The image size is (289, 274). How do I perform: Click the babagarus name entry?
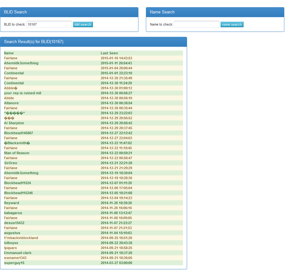coord(13,213)
